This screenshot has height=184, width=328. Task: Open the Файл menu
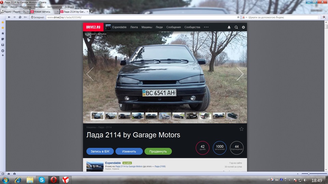(4, 7)
